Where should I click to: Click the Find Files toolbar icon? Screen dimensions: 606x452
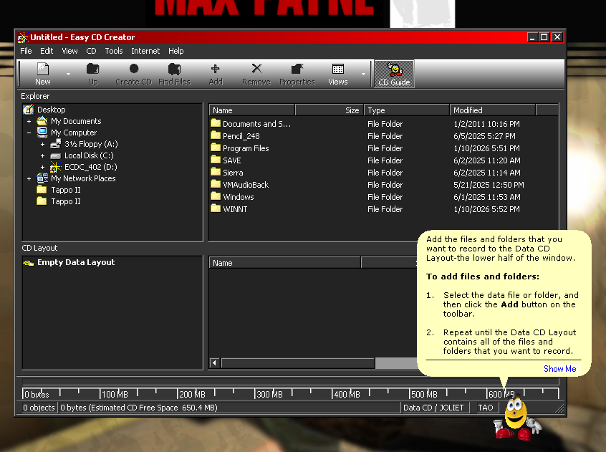[174, 73]
